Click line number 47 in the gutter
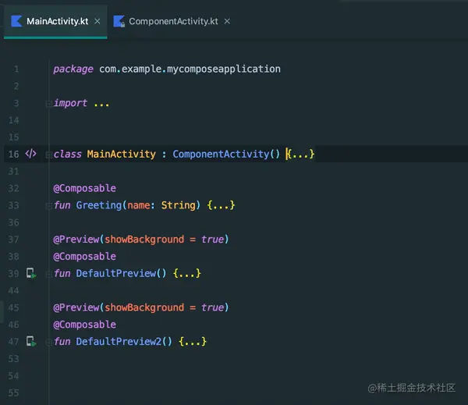Image resolution: width=468 pixels, height=405 pixels. pyautogui.click(x=13, y=342)
